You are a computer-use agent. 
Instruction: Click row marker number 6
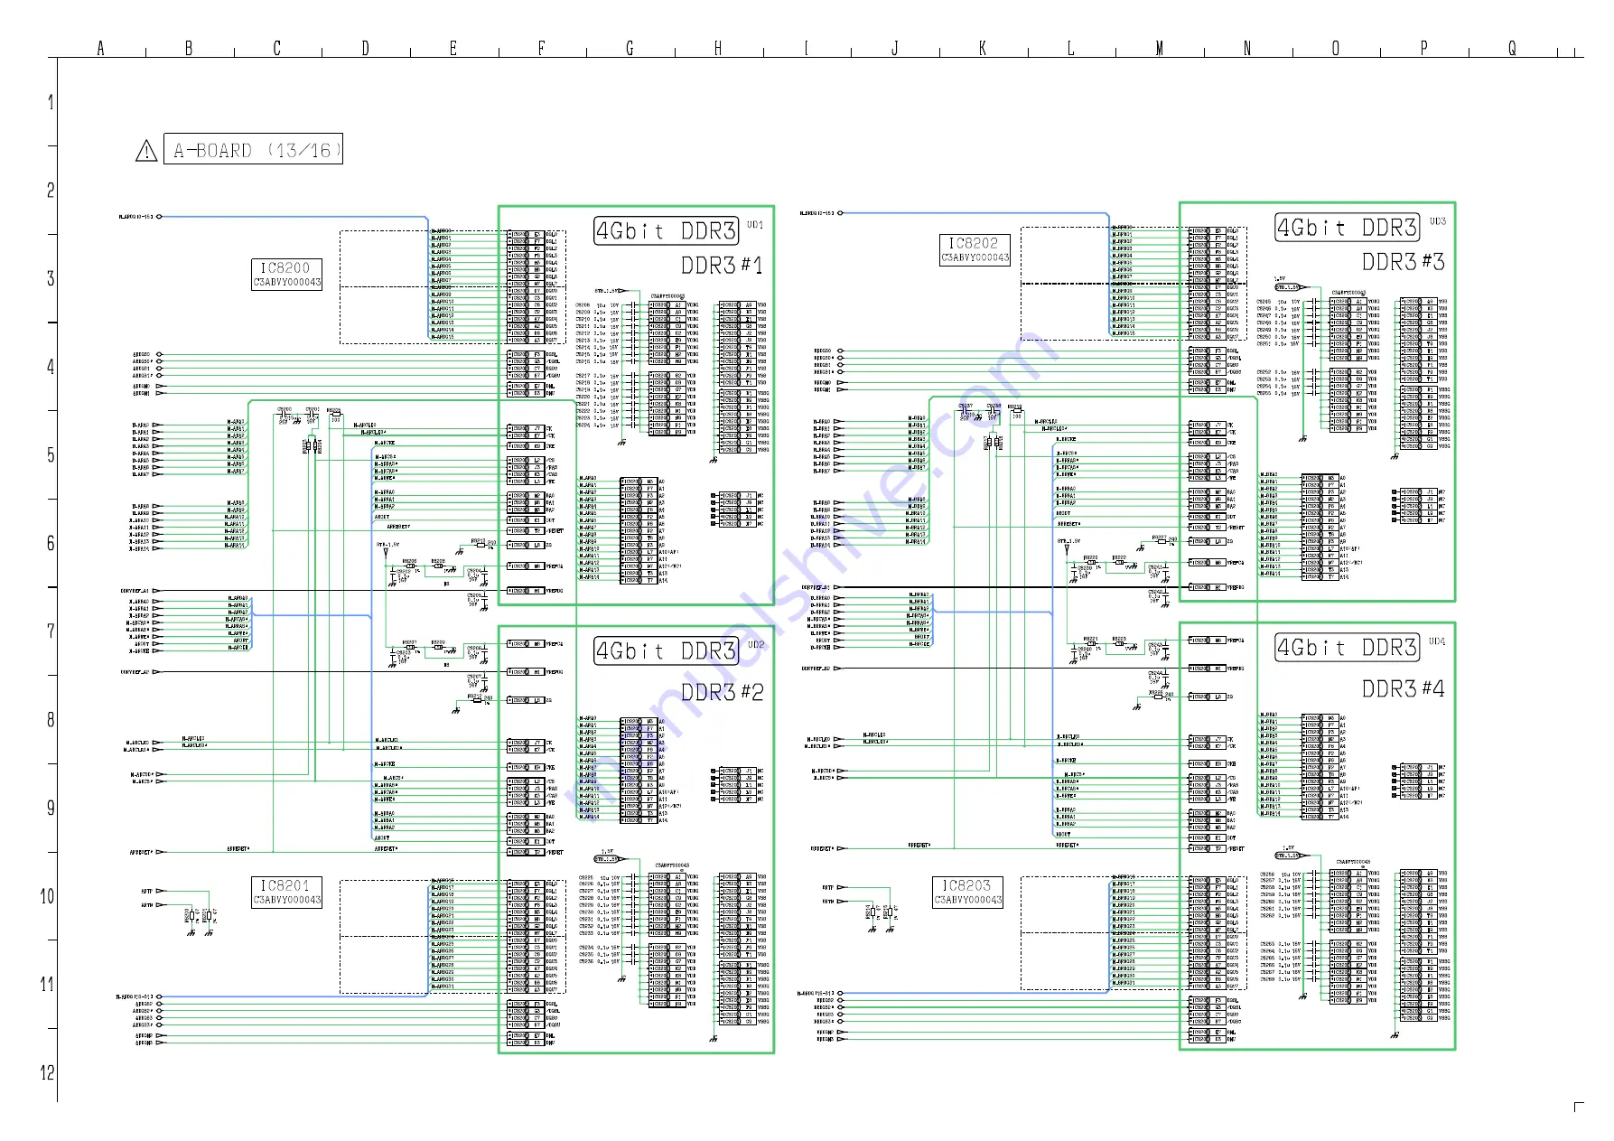[51, 544]
